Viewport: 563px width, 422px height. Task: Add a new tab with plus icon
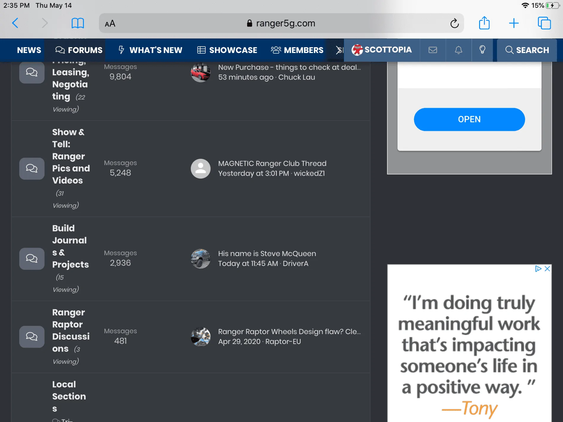point(514,23)
